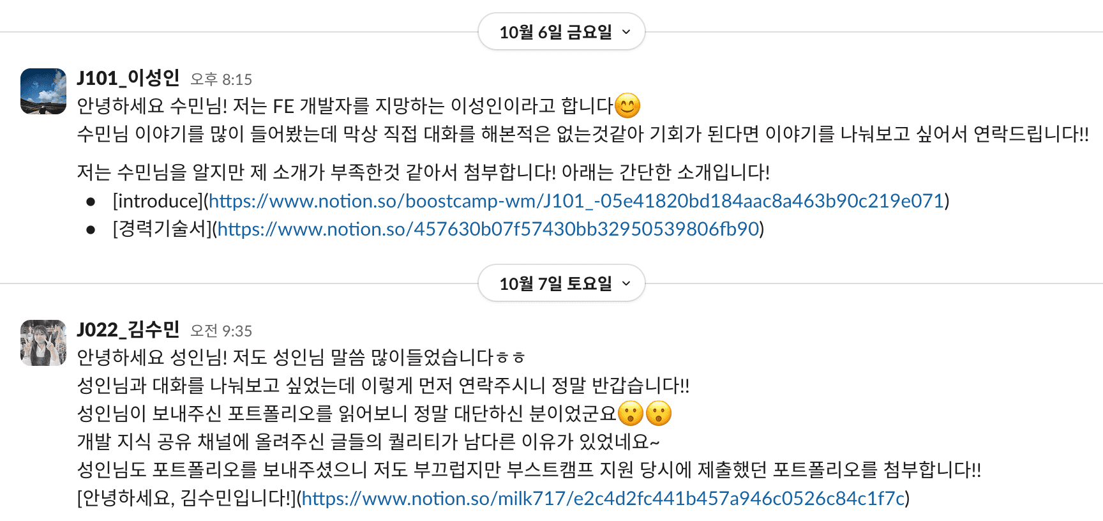Open J022_김수민's profile avatar
This screenshot has height=521, width=1103.
[43, 343]
